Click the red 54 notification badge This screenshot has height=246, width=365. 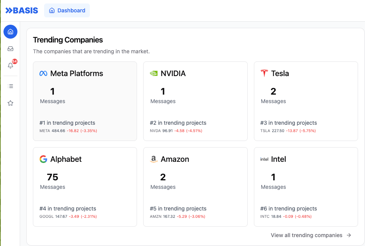click(15, 61)
